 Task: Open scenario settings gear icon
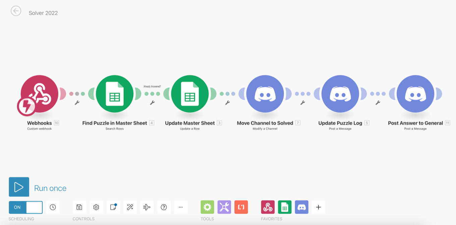[96, 207]
